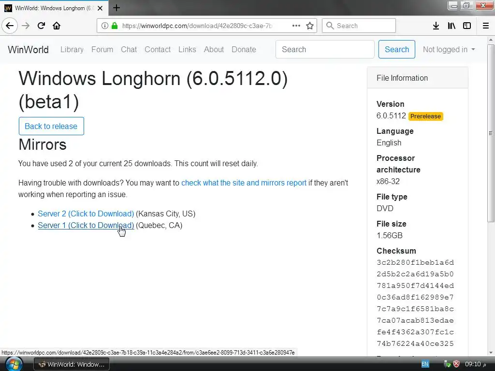
Task: Toggle the sidebar view icon
Action: [467, 26]
